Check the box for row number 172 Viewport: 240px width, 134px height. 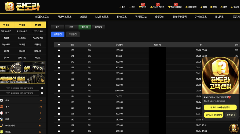click(59, 50)
